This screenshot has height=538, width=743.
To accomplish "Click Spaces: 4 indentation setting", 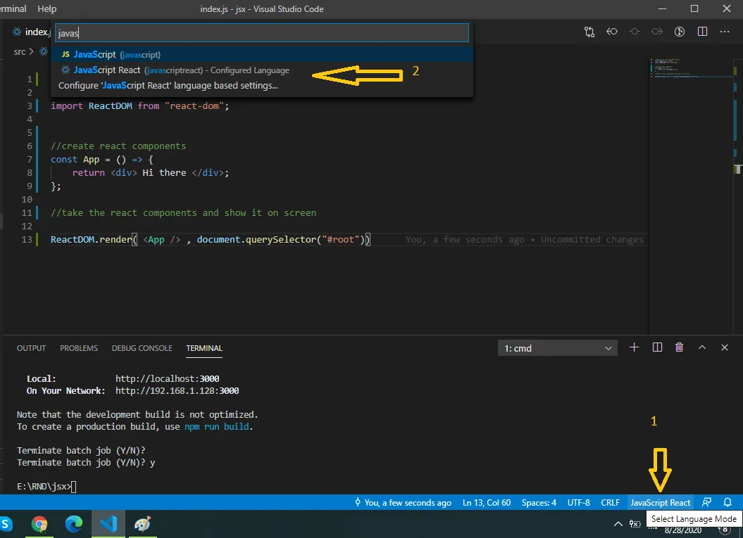I will pos(539,503).
